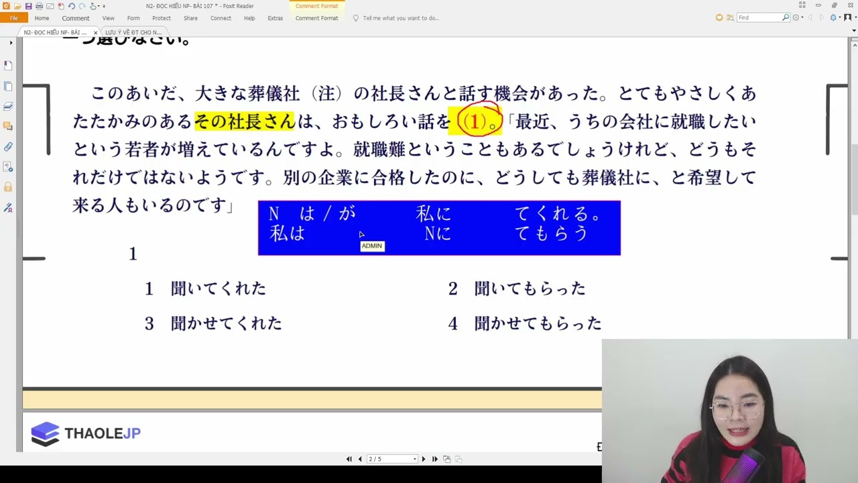
Task: Click the previous view icon in the status bar
Action: 446,459
